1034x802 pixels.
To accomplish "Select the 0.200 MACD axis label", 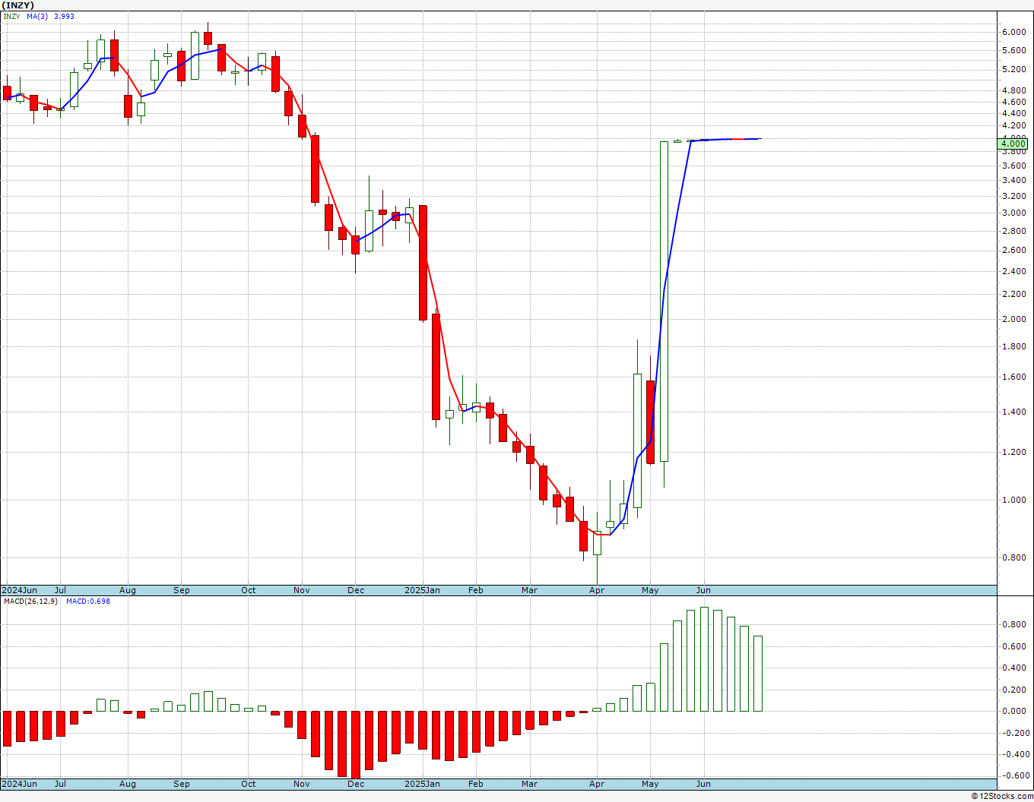I will coord(1014,690).
